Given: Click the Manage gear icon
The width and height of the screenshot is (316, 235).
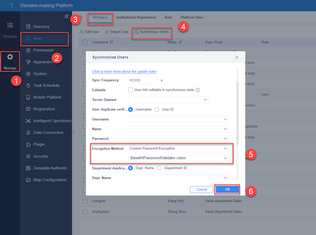Looking at the screenshot, I should click(10, 57).
